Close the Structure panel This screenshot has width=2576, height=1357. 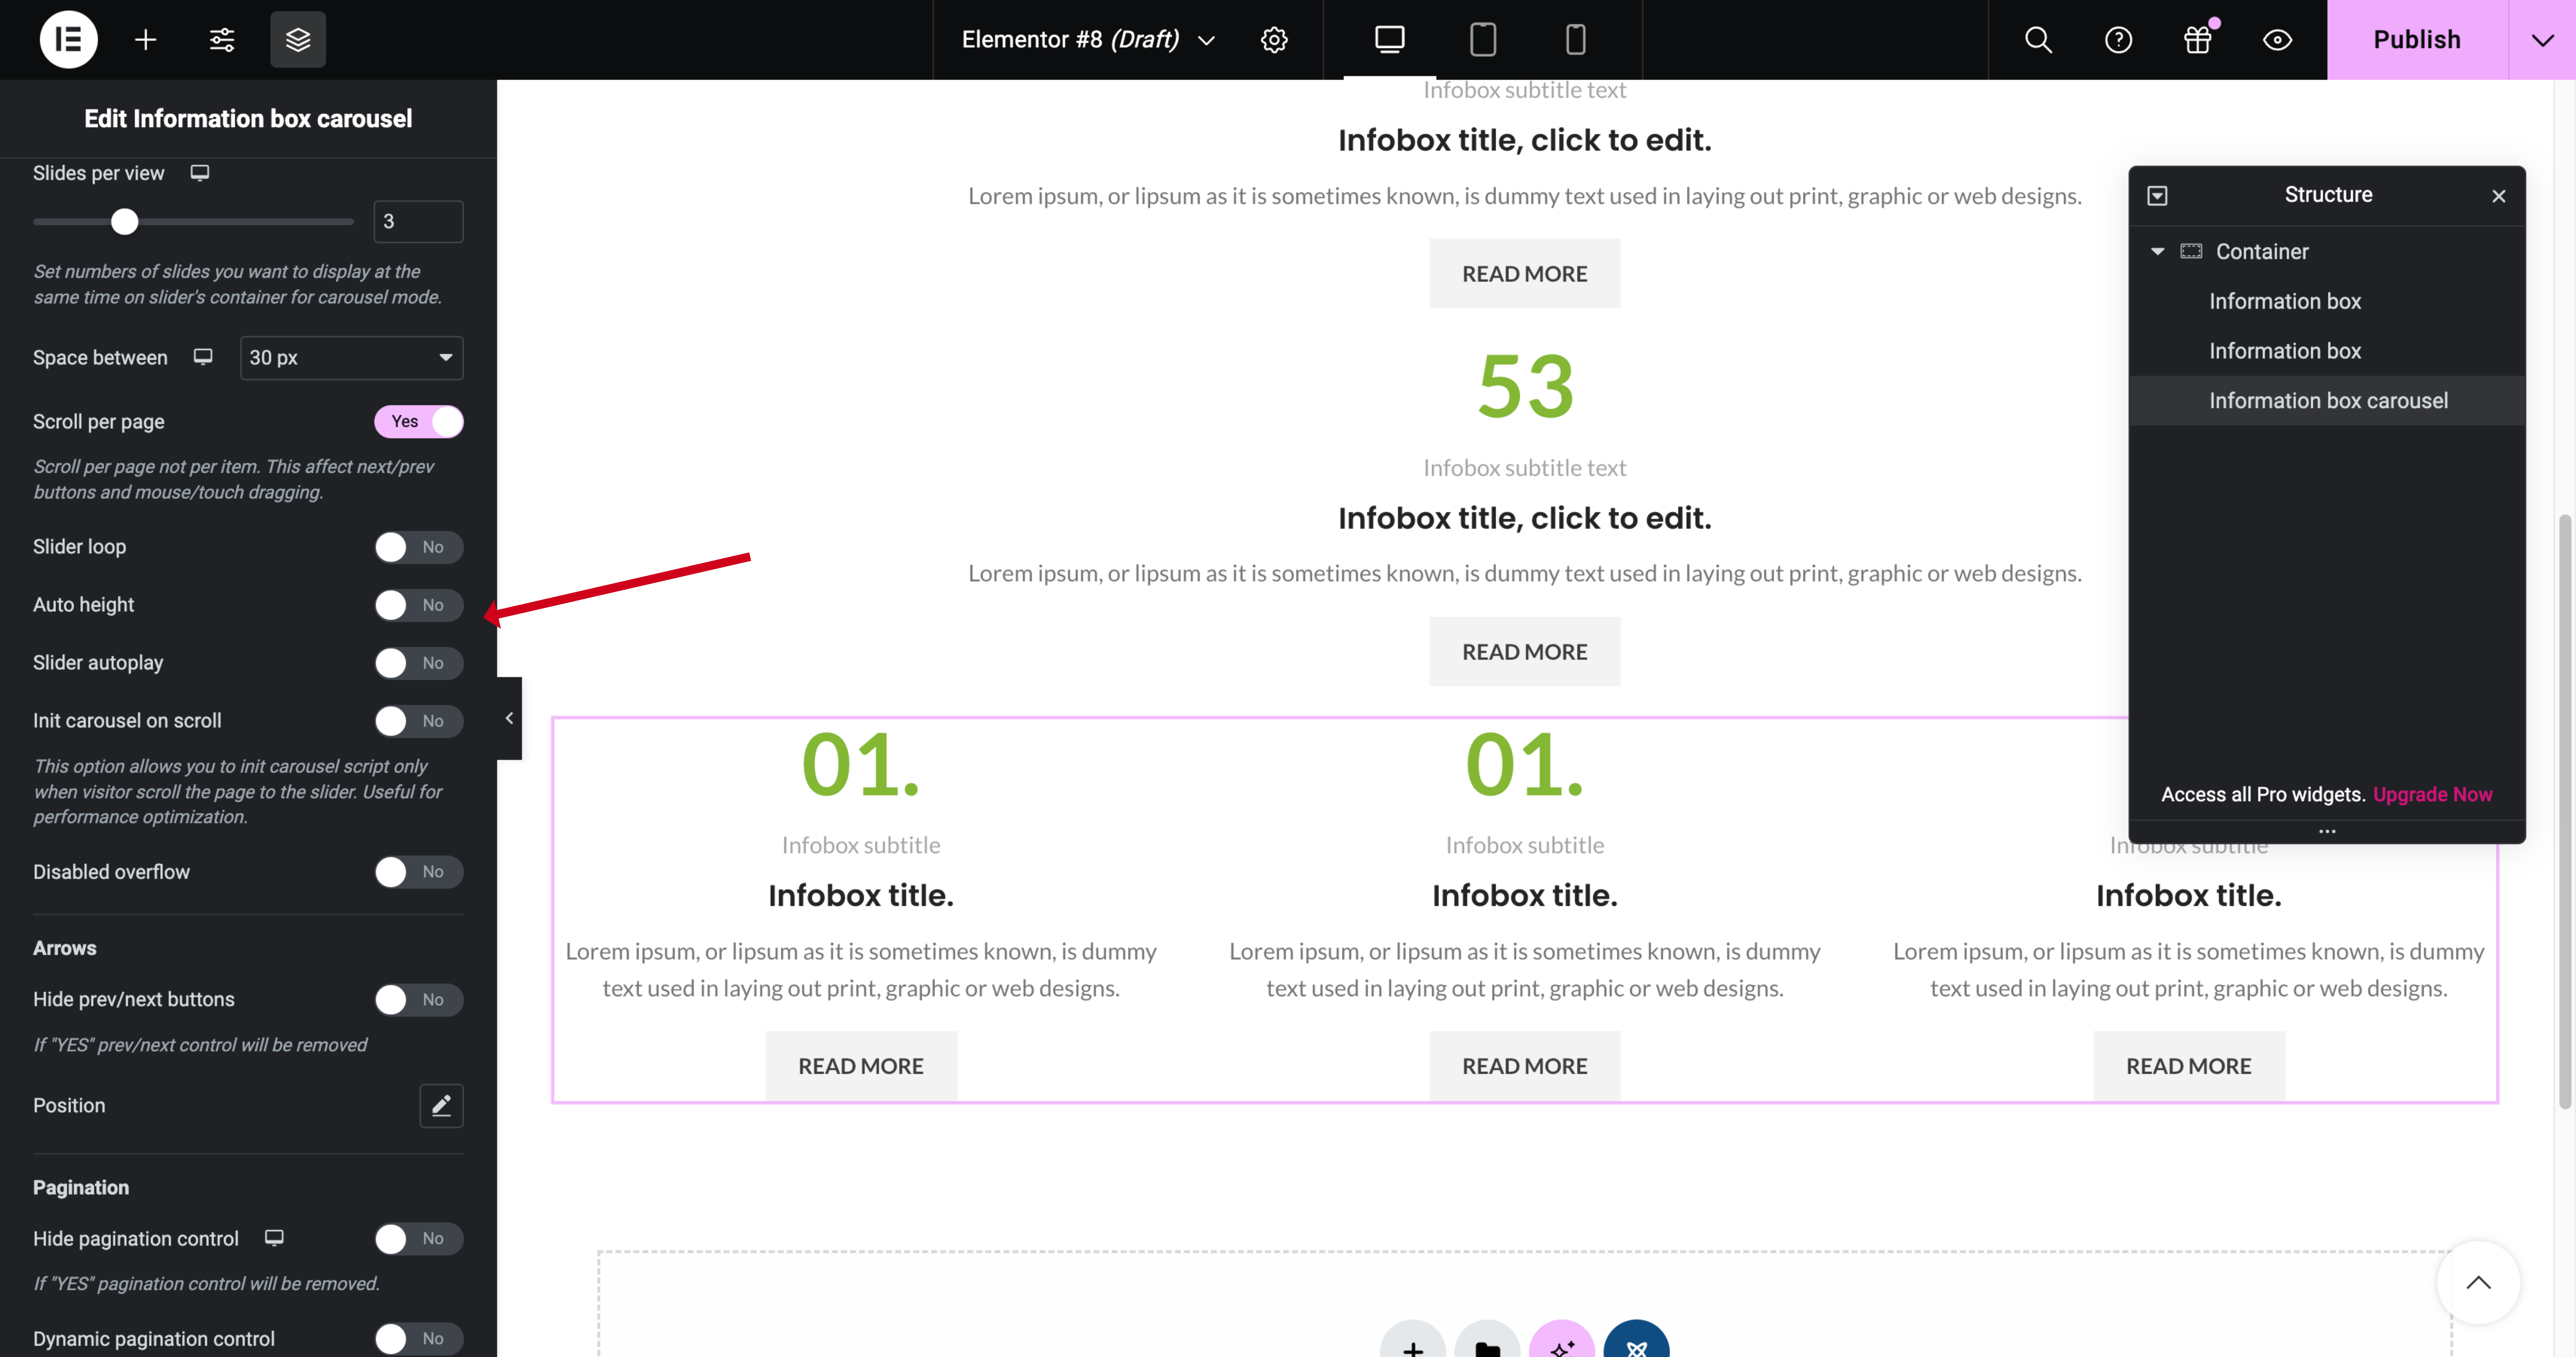pos(2499,196)
